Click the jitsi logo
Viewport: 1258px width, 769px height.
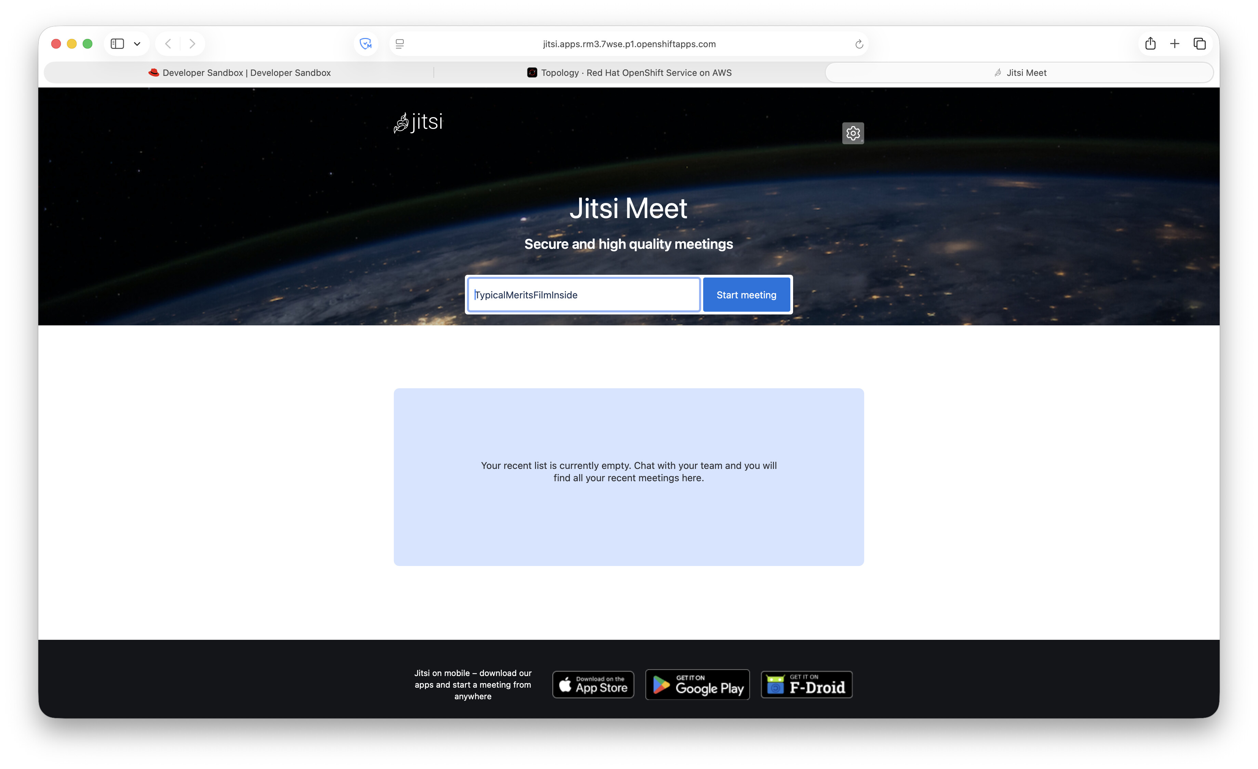[x=418, y=122]
